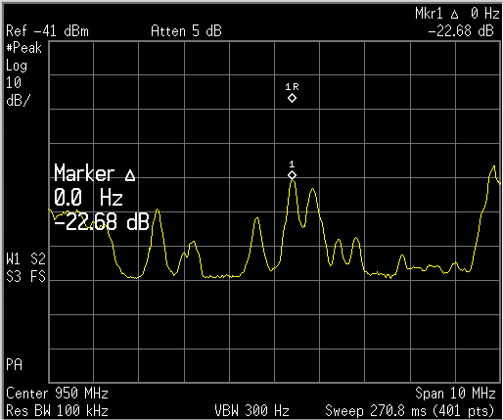Click the Log scale type label
The image size is (503, 420).
17,66
